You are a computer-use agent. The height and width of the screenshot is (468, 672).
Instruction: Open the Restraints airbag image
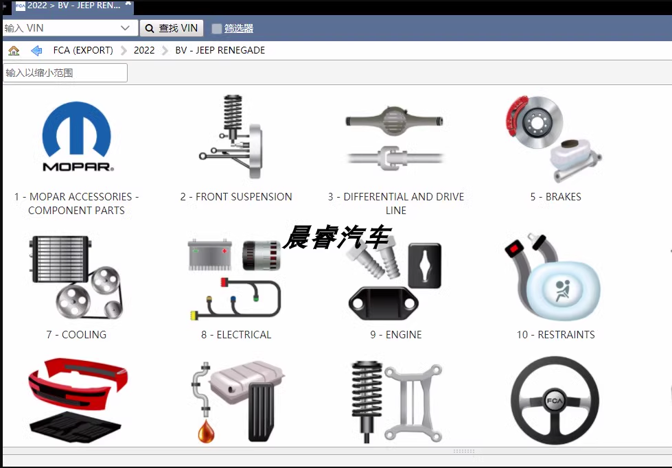pos(553,277)
